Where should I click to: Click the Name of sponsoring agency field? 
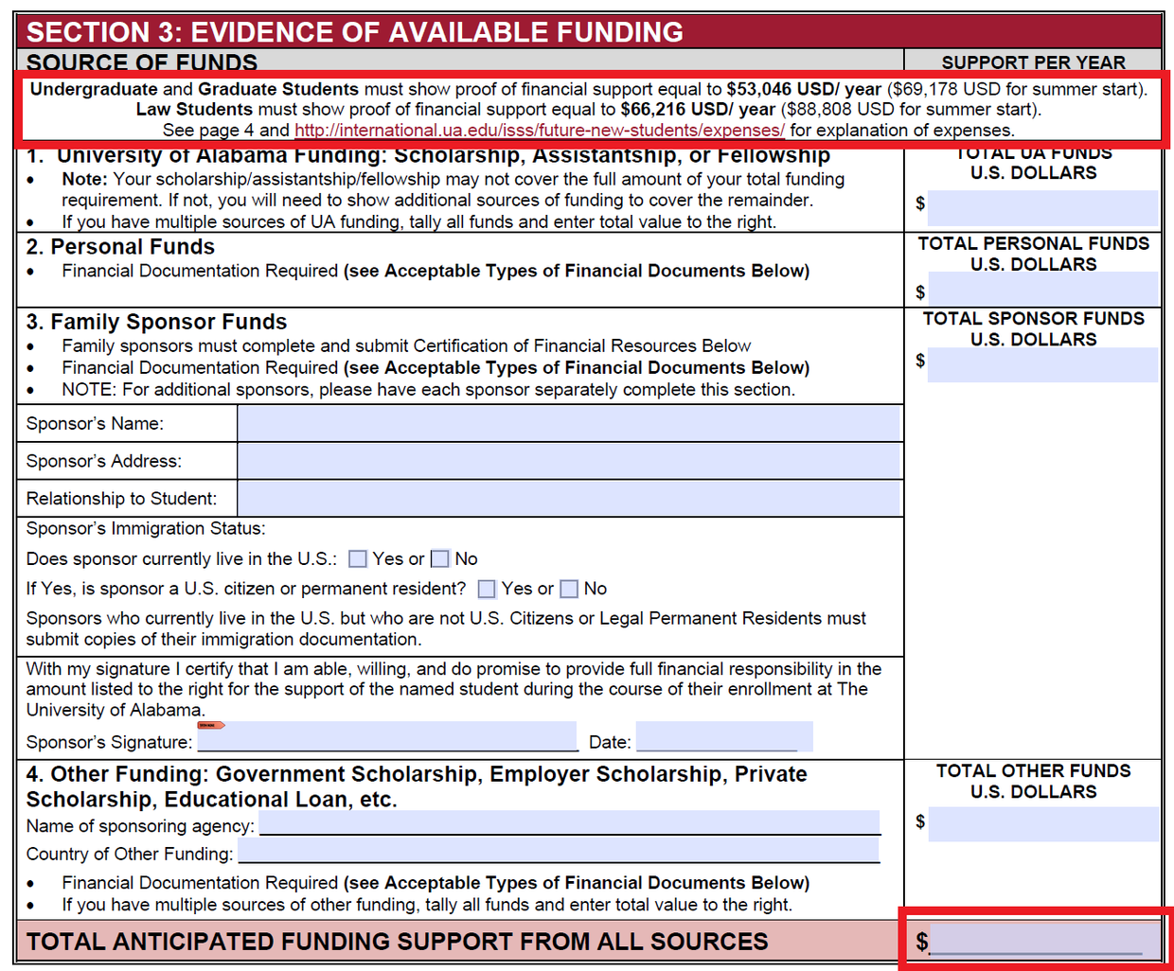569,822
